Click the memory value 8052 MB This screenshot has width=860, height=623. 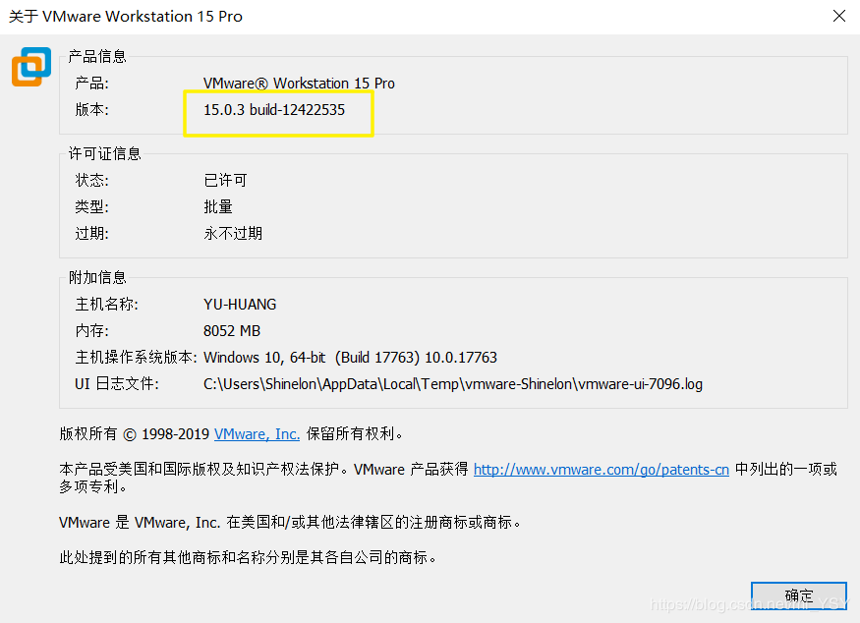[232, 331]
